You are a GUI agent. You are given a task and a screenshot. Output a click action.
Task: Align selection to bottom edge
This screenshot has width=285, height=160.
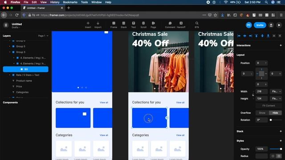coord(268,36)
